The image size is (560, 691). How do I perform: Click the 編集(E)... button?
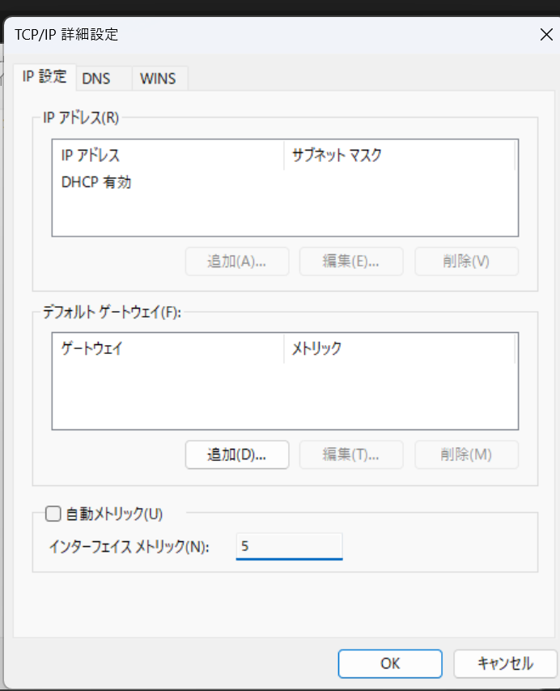[x=351, y=262]
